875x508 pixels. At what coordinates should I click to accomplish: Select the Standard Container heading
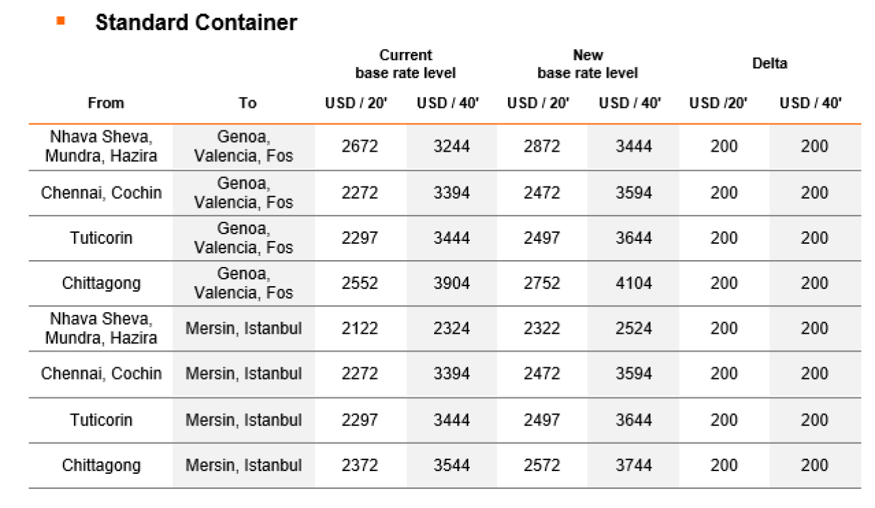pyautogui.click(x=196, y=23)
